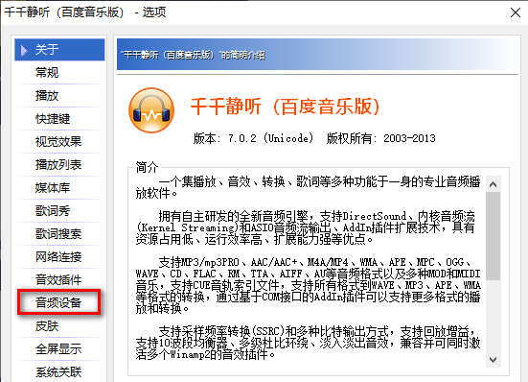Click the paragraph starting 支持采样频率转换(SSRC)
The height and width of the screenshot is (382, 528).
click(309, 343)
